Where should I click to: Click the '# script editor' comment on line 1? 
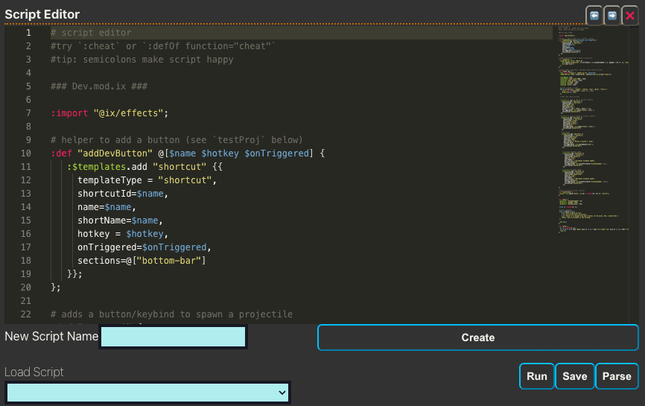point(91,33)
